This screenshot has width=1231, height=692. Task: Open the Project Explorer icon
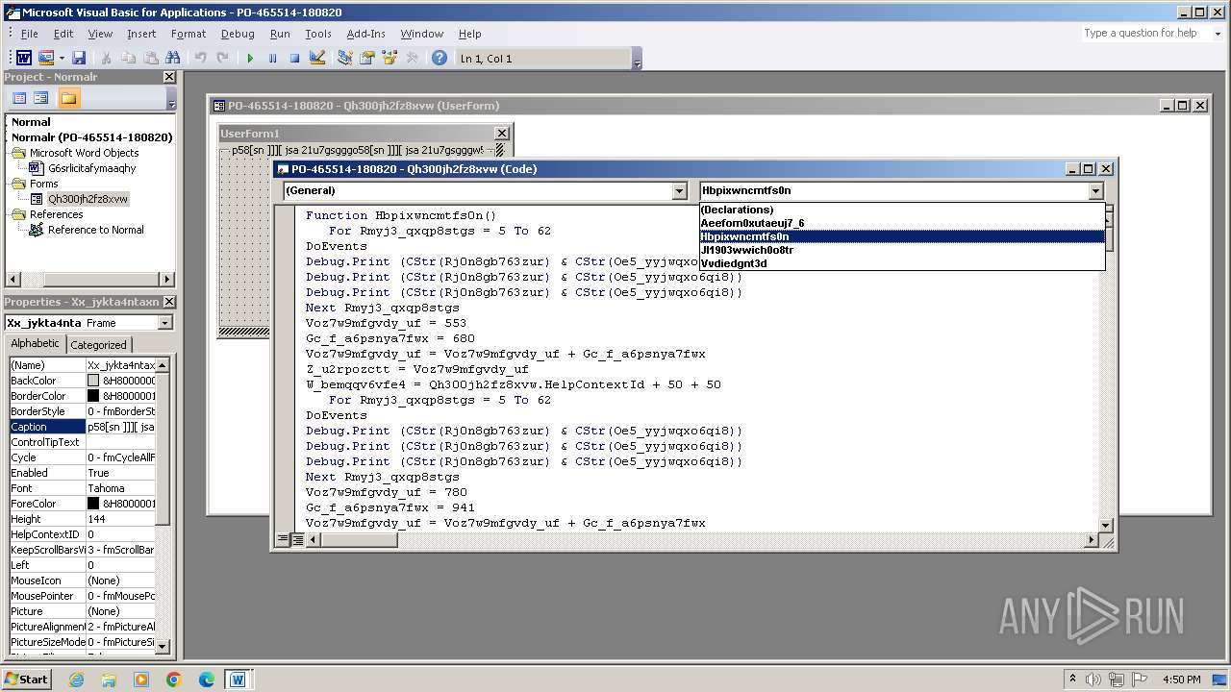coord(345,59)
